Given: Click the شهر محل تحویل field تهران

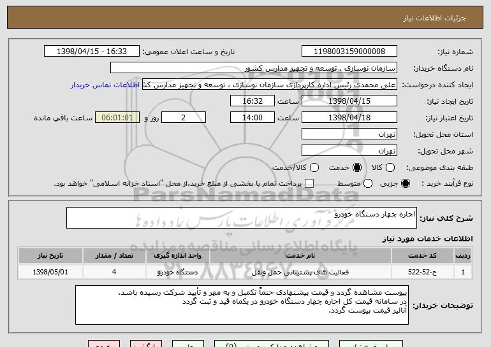Looking at the screenshot, I should click(x=349, y=151).
